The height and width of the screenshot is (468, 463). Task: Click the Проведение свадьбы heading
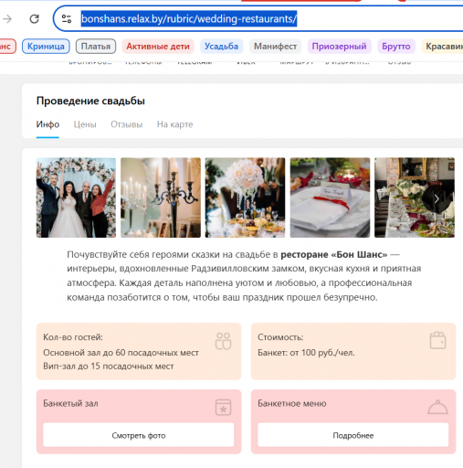coord(90,101)
